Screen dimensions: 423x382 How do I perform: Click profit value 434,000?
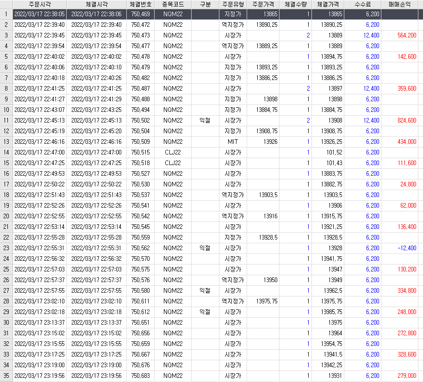(x=407, y=142)
